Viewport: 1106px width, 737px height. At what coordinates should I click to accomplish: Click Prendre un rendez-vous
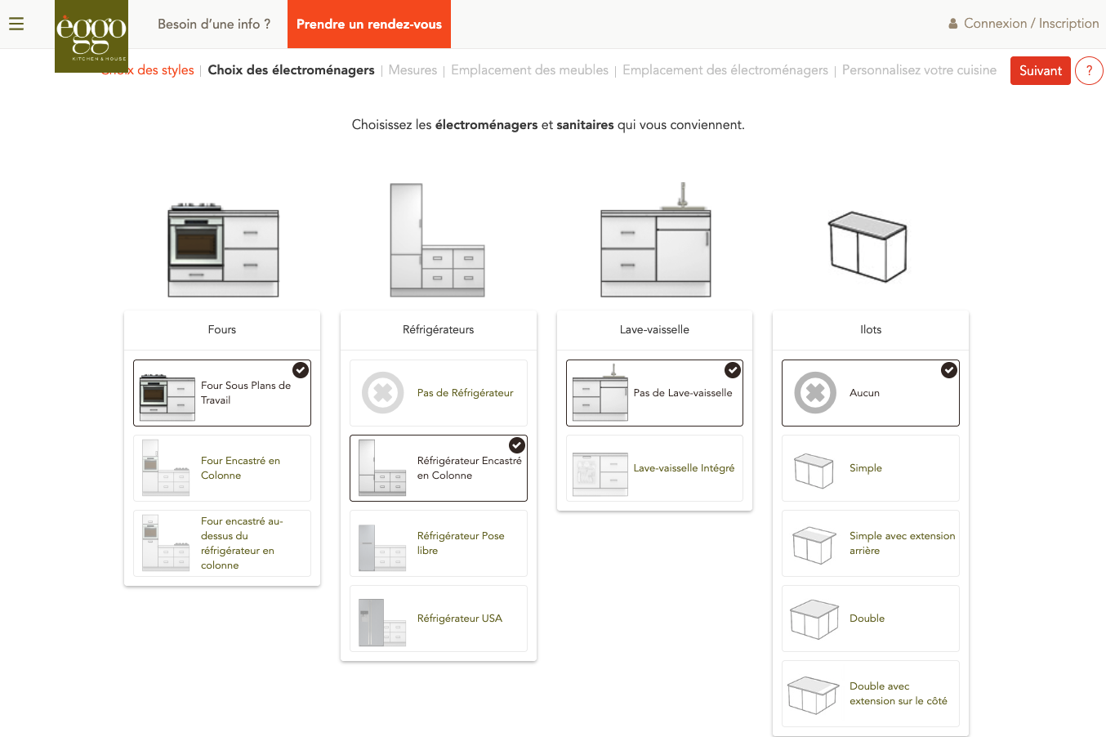point(368,25)
